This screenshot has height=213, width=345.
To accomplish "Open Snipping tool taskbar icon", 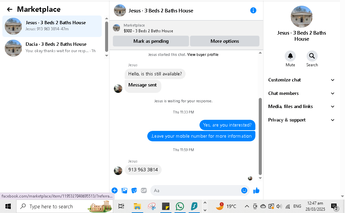I will point(152,206).
